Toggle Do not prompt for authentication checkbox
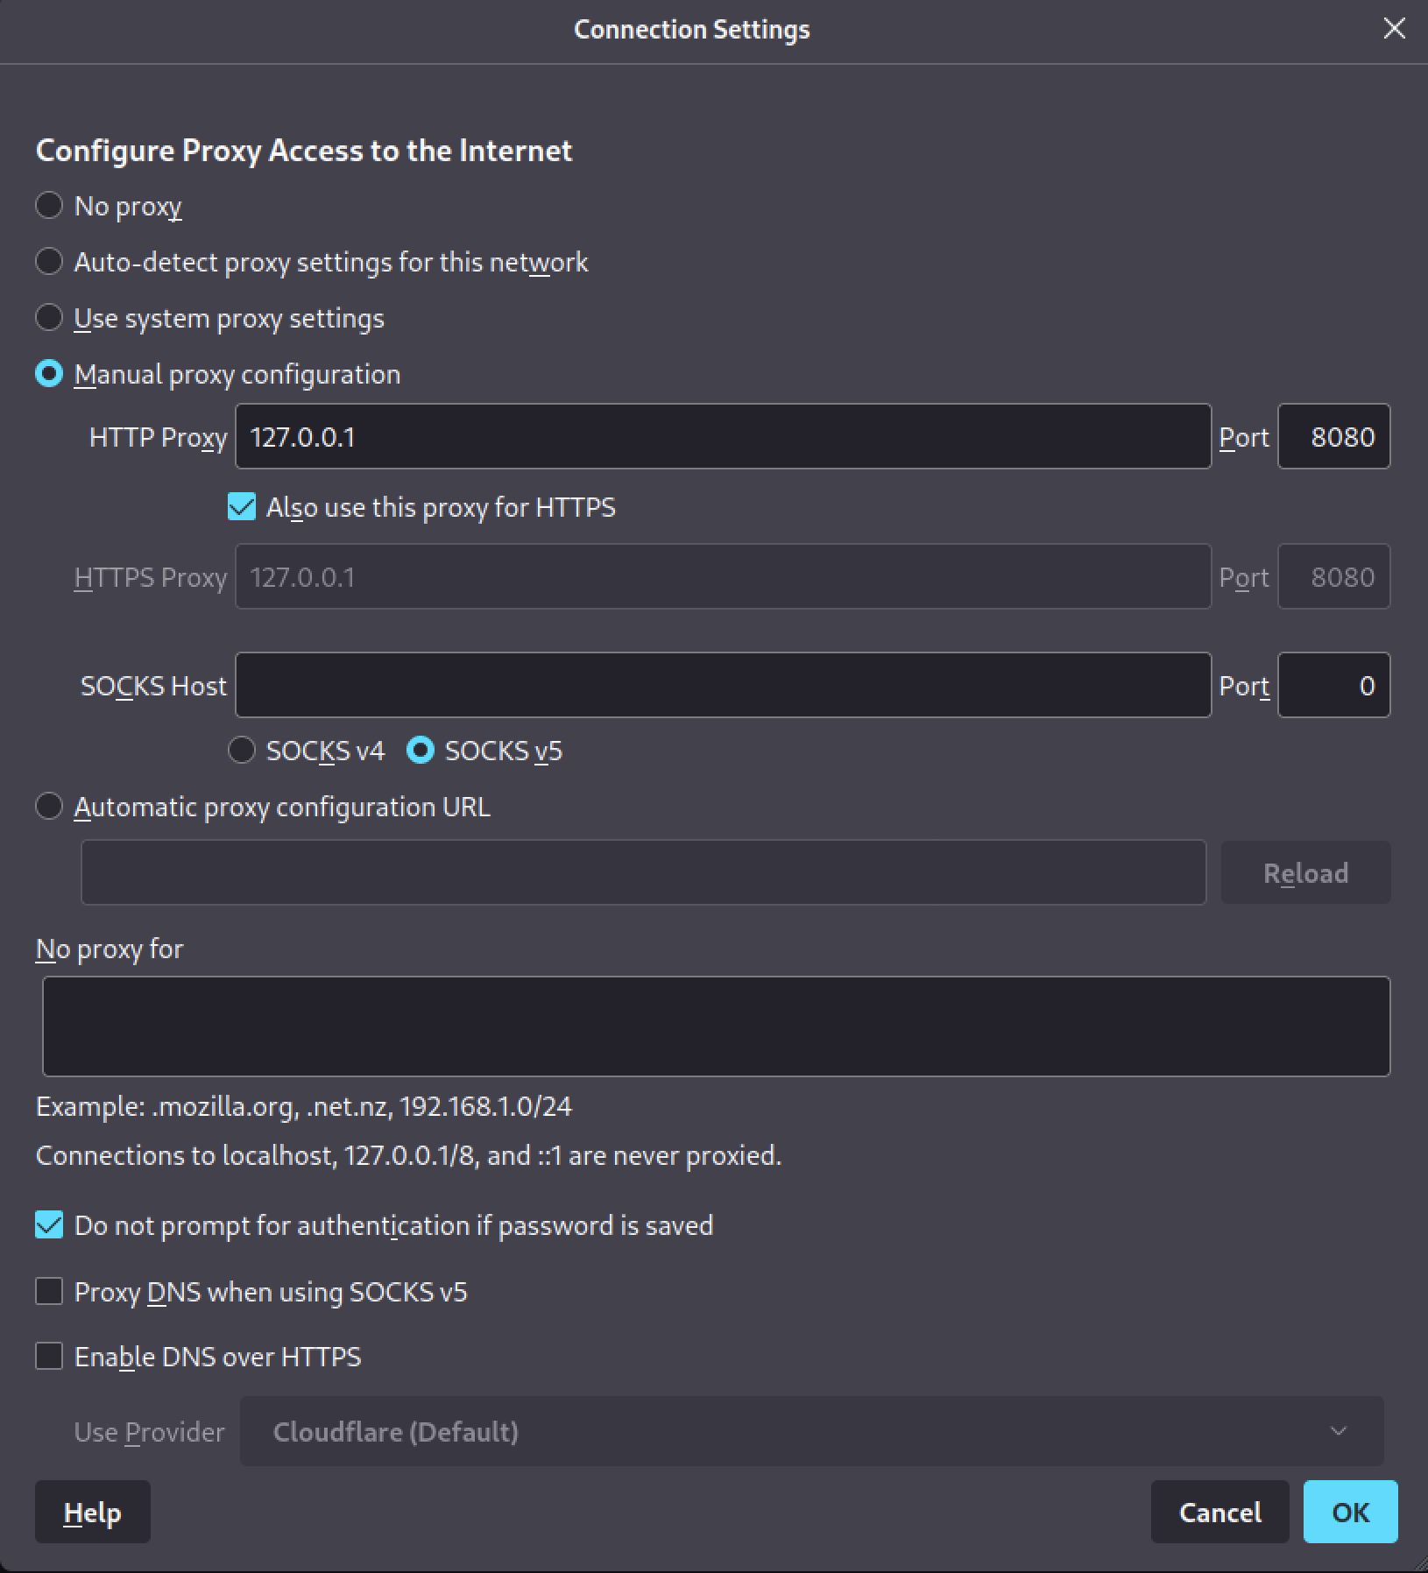Image resolution: width=1428 pixels, height=1573 pixels. tap(49, 1225)
